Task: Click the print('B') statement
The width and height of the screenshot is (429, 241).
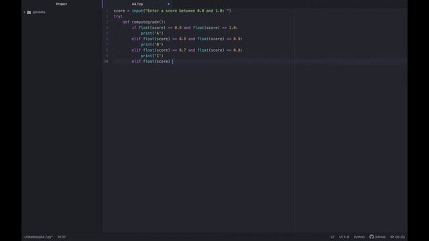Action: (152, 45)
